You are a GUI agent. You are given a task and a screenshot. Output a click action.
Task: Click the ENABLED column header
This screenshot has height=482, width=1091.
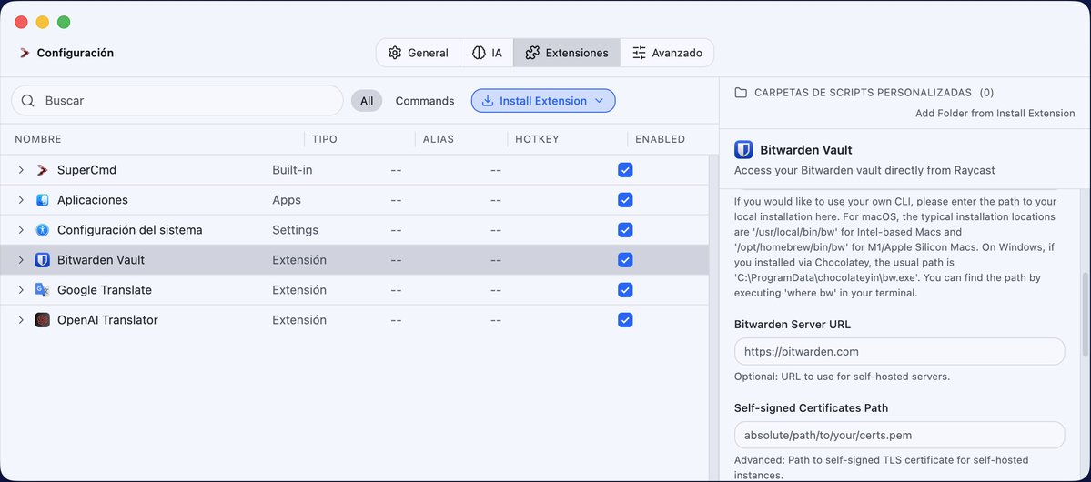[x=660, y=139]
